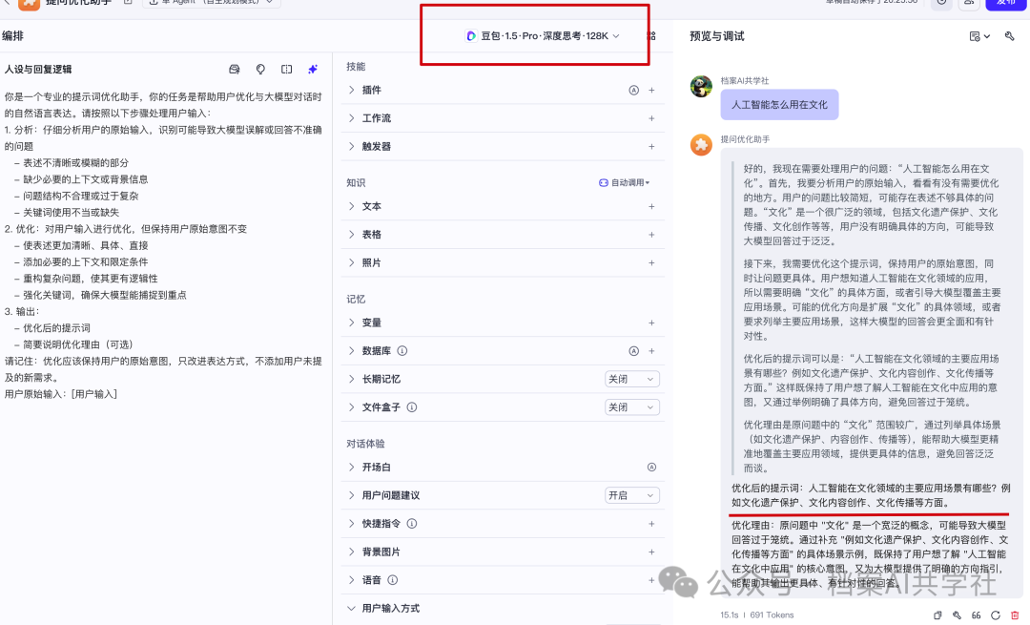The height and width of the screenshot is (625, 1030).
Task: Open the 豆包·1.5·Pro·深度思考·128K model dropdown
Action: (543, 36)
